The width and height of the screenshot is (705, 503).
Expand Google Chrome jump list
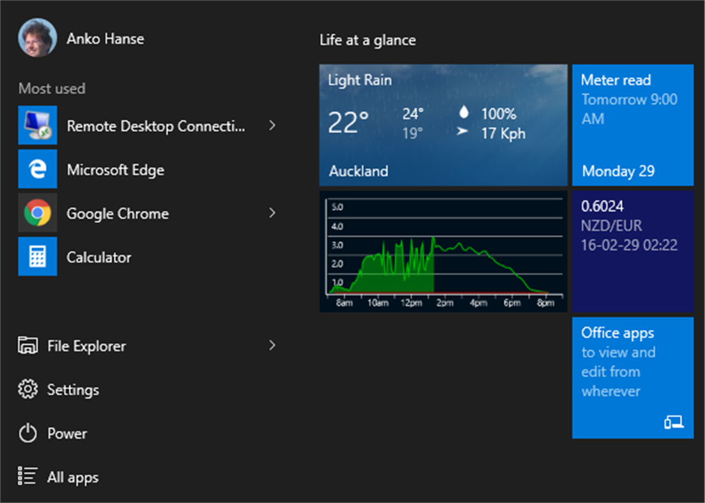[x=273, y=213]
